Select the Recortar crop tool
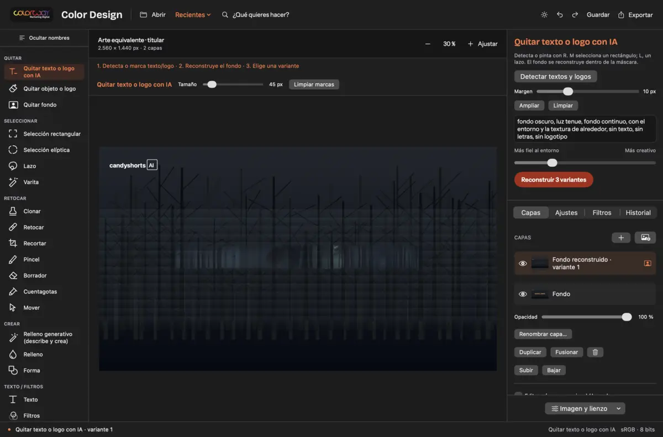This screenshot has height=437, width=663. click(x=44, y=243)
